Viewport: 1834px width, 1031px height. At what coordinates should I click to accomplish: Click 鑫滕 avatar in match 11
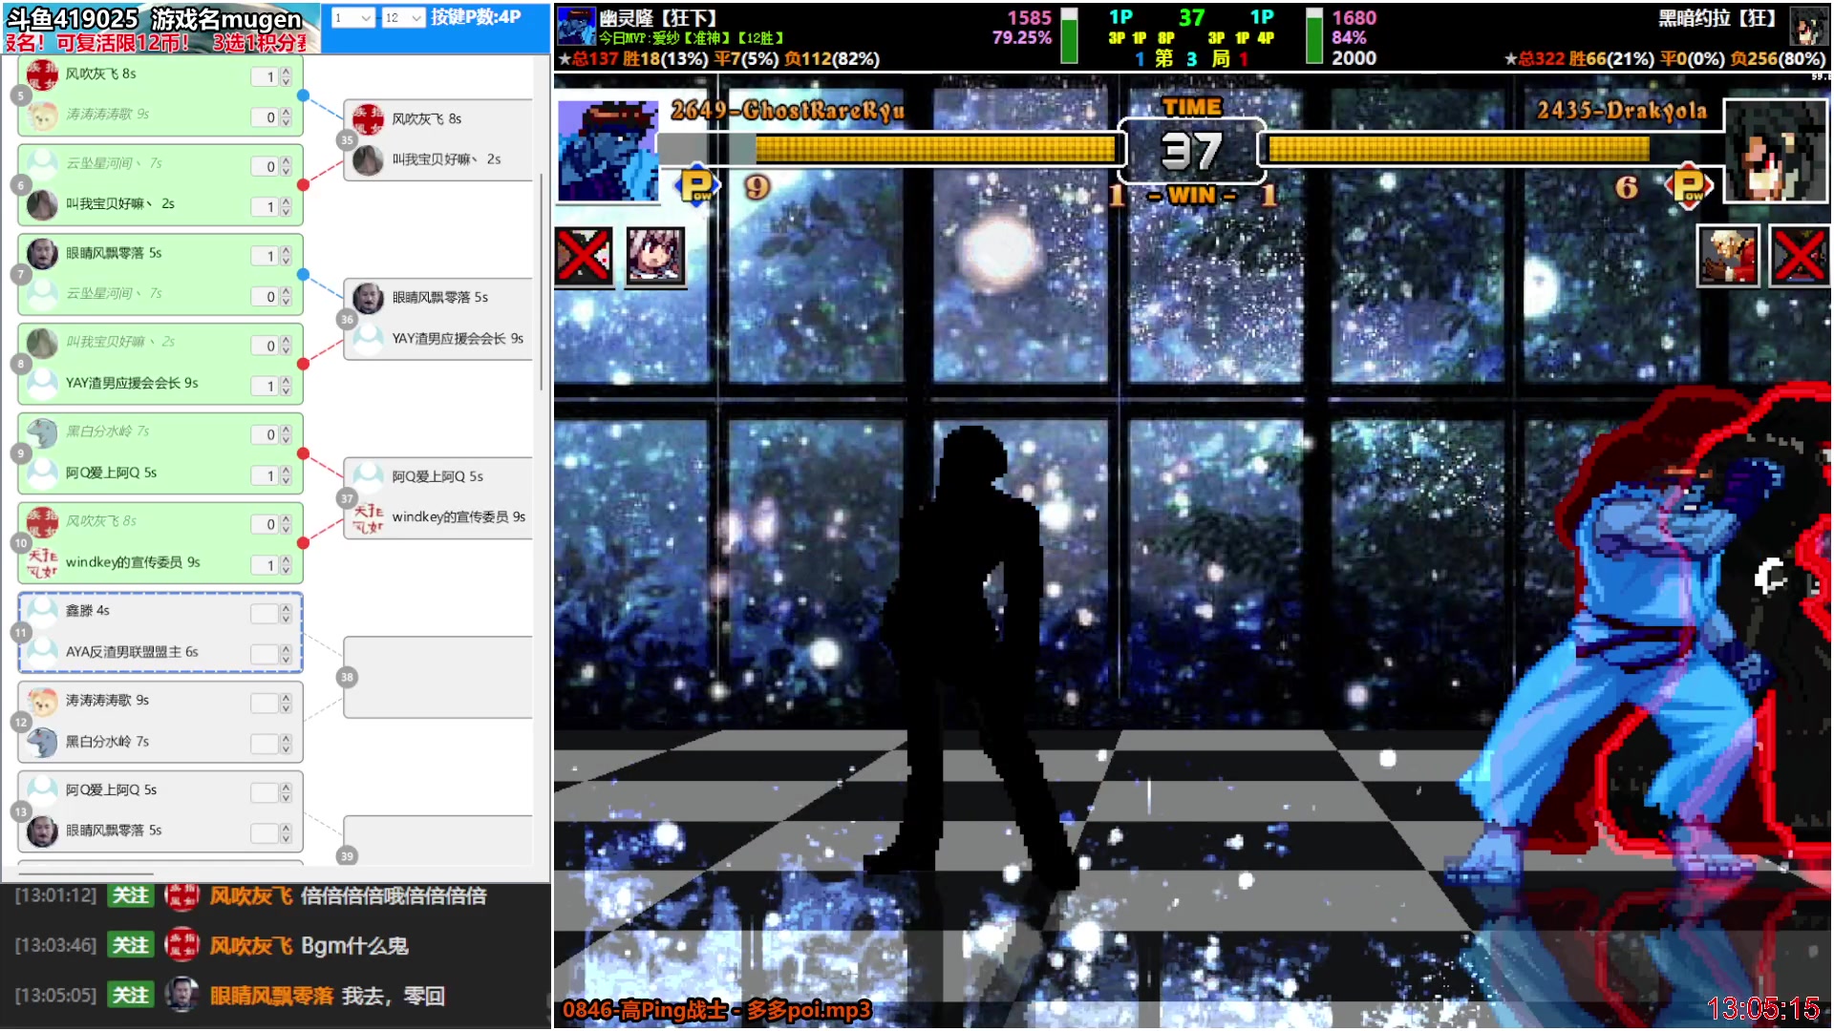pos(42,611)
